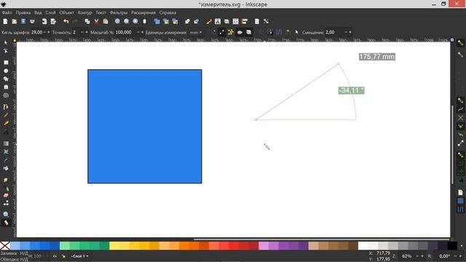Print the document

point(32,21)
